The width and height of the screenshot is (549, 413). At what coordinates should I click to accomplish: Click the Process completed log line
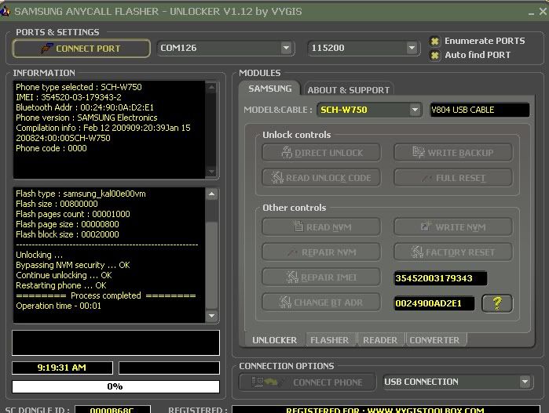click(x=106, y=295)
